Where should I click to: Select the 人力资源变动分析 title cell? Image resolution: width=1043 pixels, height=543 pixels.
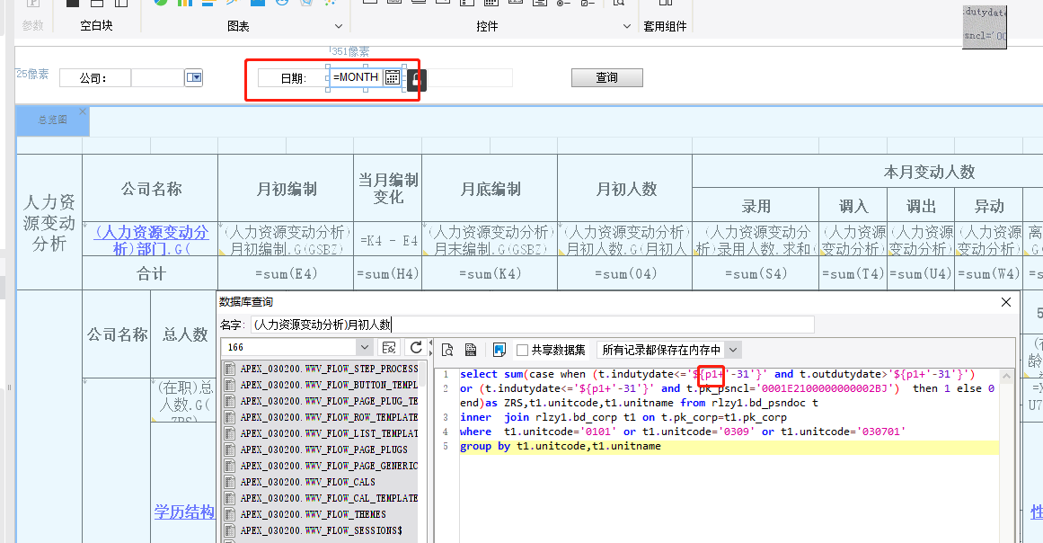49,222
